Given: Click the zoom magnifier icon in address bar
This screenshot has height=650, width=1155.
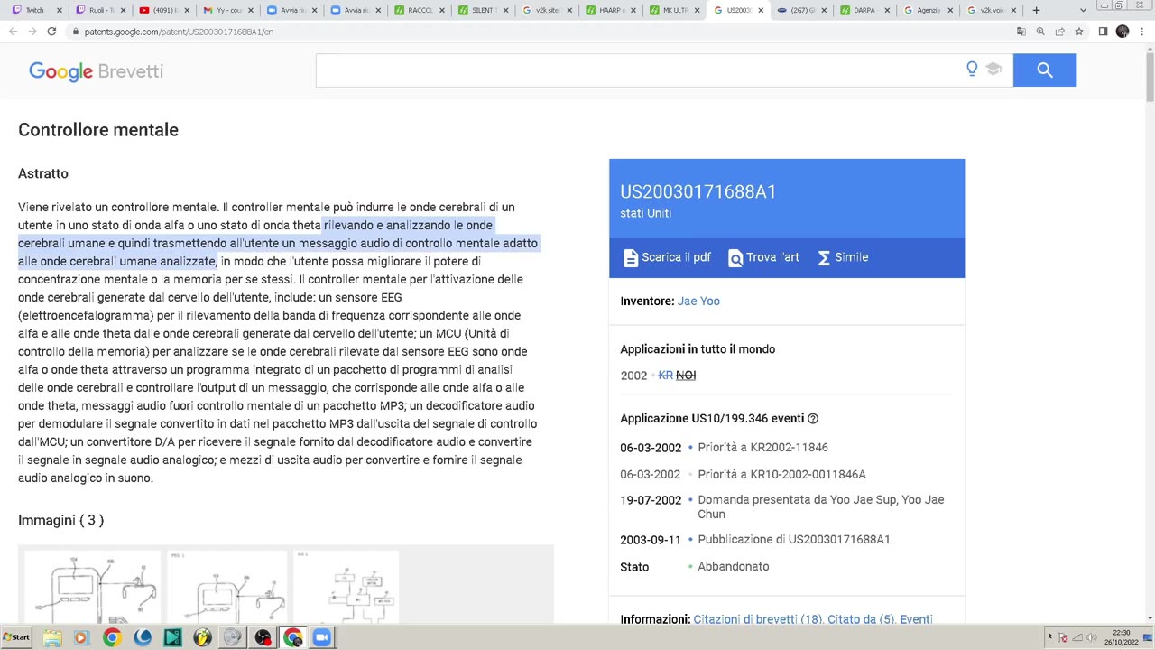Looking at the screenshot, I should (1040, 32).
